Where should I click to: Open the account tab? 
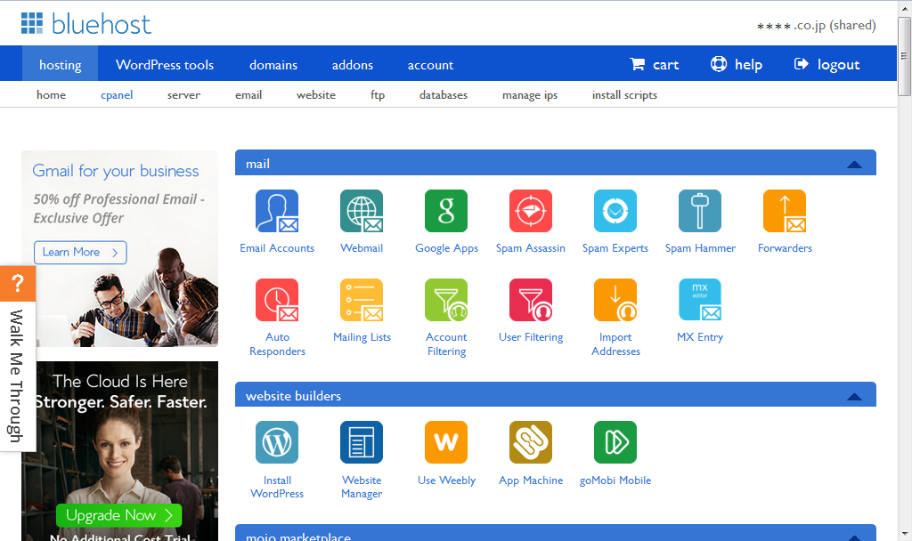(x=430, y=64)
